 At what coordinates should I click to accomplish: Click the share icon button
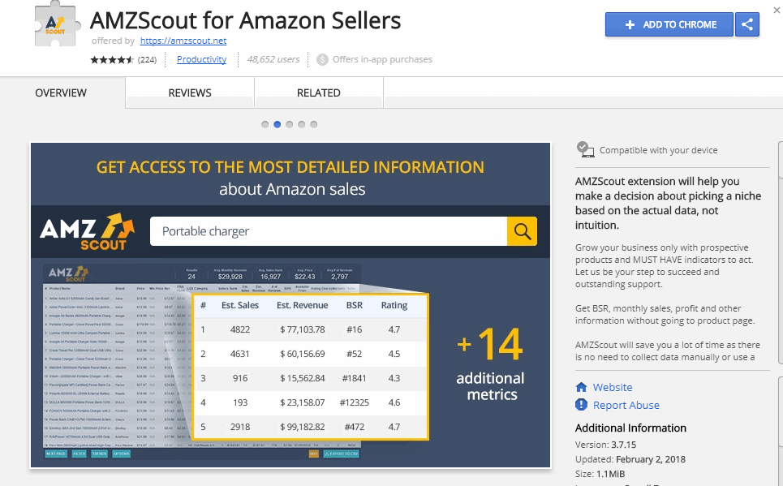747,24
